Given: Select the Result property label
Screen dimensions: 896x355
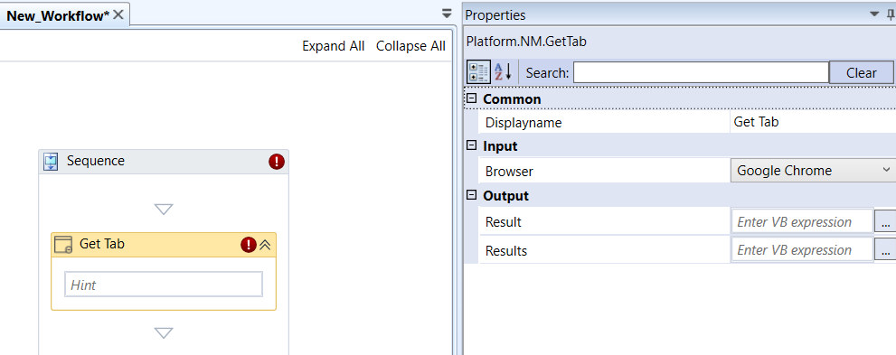Looking at the screenshot, I should pos(504,221).
